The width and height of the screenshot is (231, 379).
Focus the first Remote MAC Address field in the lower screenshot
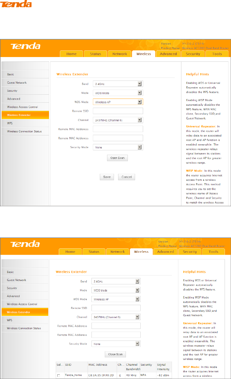click(116, 326)
